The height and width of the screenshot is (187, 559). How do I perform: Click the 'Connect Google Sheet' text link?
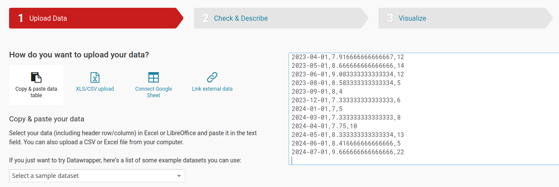[153, 92]
